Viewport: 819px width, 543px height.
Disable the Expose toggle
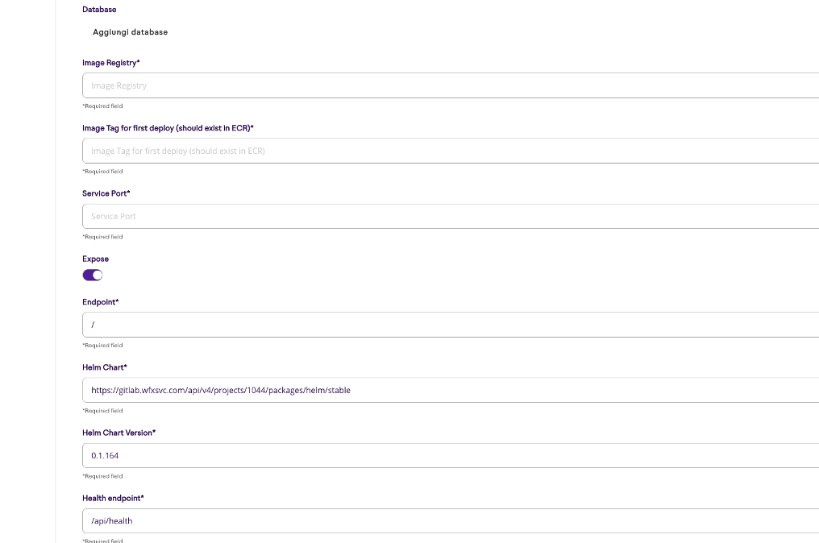pos(92,275)
